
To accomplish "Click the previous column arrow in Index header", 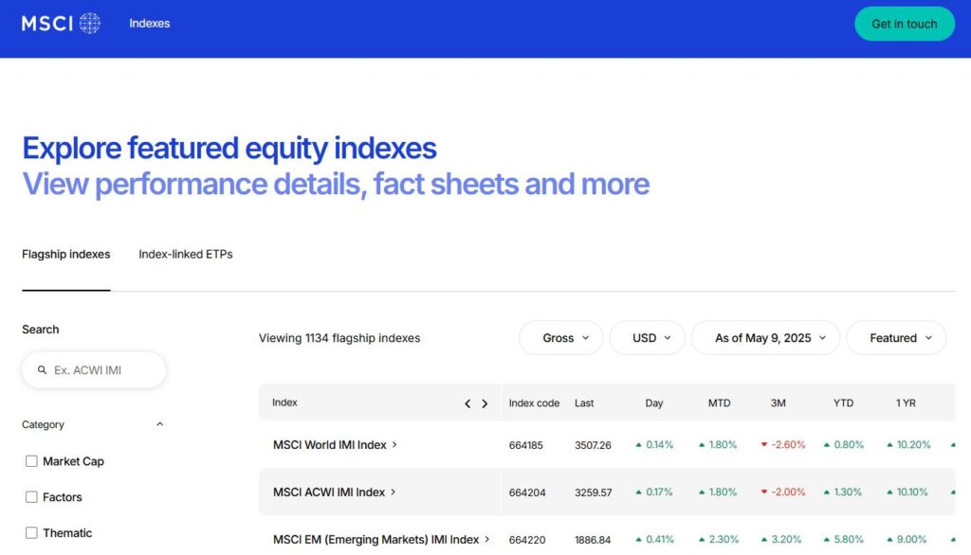I will (467, 403).
